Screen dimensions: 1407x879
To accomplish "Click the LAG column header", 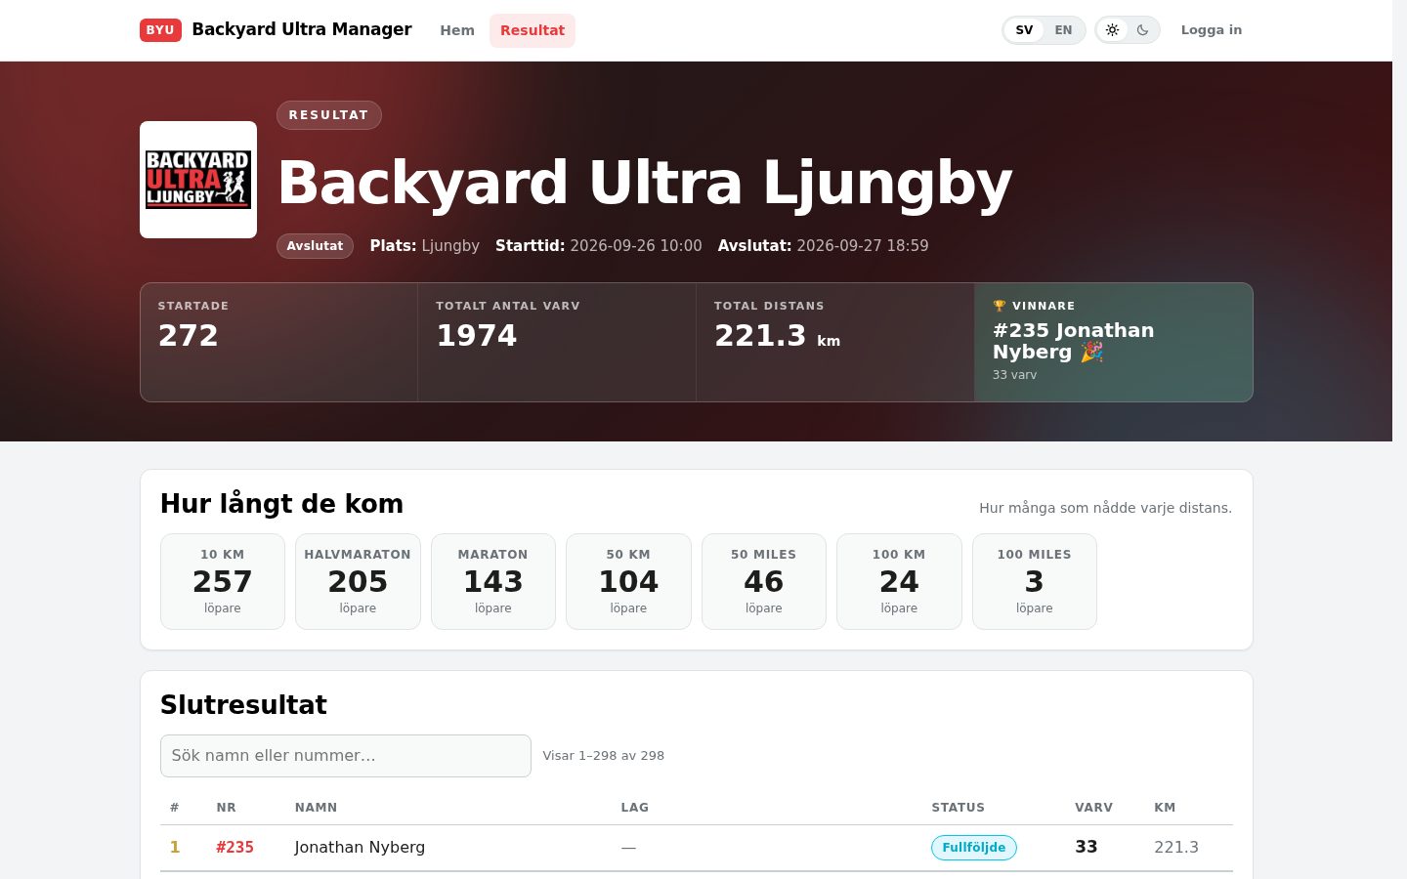I will 635,808.
